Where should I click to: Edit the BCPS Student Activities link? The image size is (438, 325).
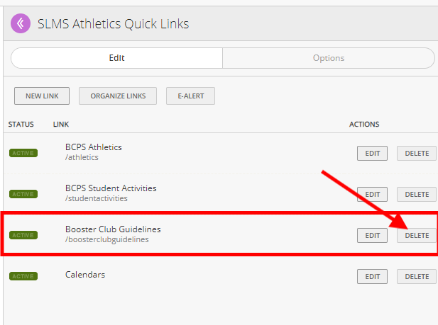(x=373, y=194)
